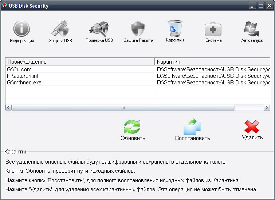
Task: Click the USB Disk Security title bar logo
Action: click(4, 6)
